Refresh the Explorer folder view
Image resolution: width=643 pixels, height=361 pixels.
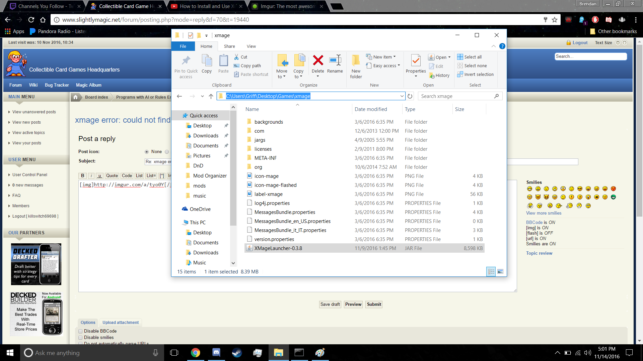click(410, 96)
